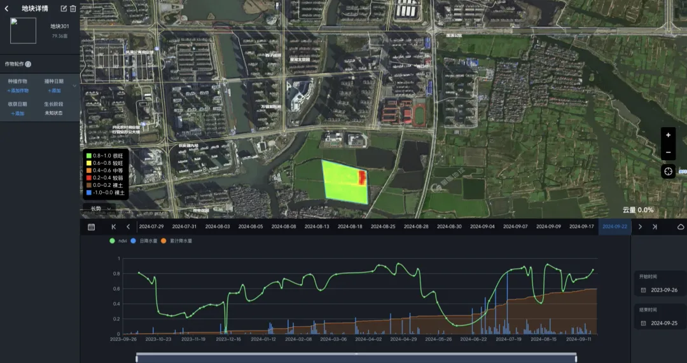Screen dimensions: 687x363
Task: Click the edit plot details icon
Action: 63,9
